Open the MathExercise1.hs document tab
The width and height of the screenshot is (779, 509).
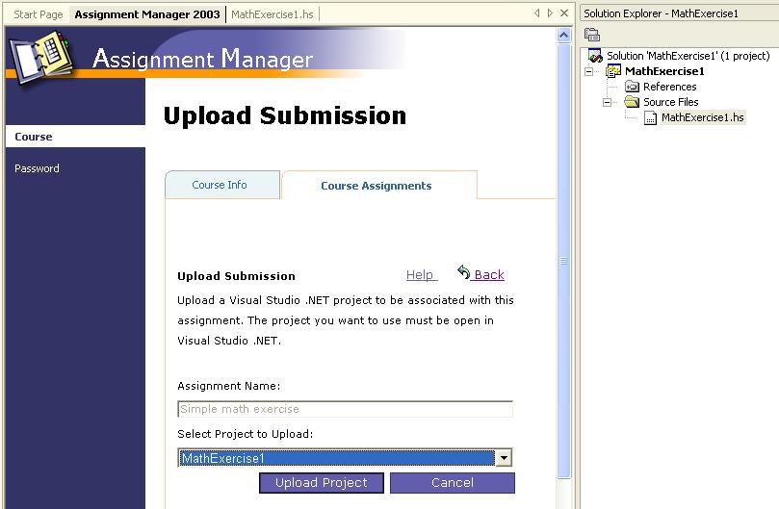click(273, 14)
